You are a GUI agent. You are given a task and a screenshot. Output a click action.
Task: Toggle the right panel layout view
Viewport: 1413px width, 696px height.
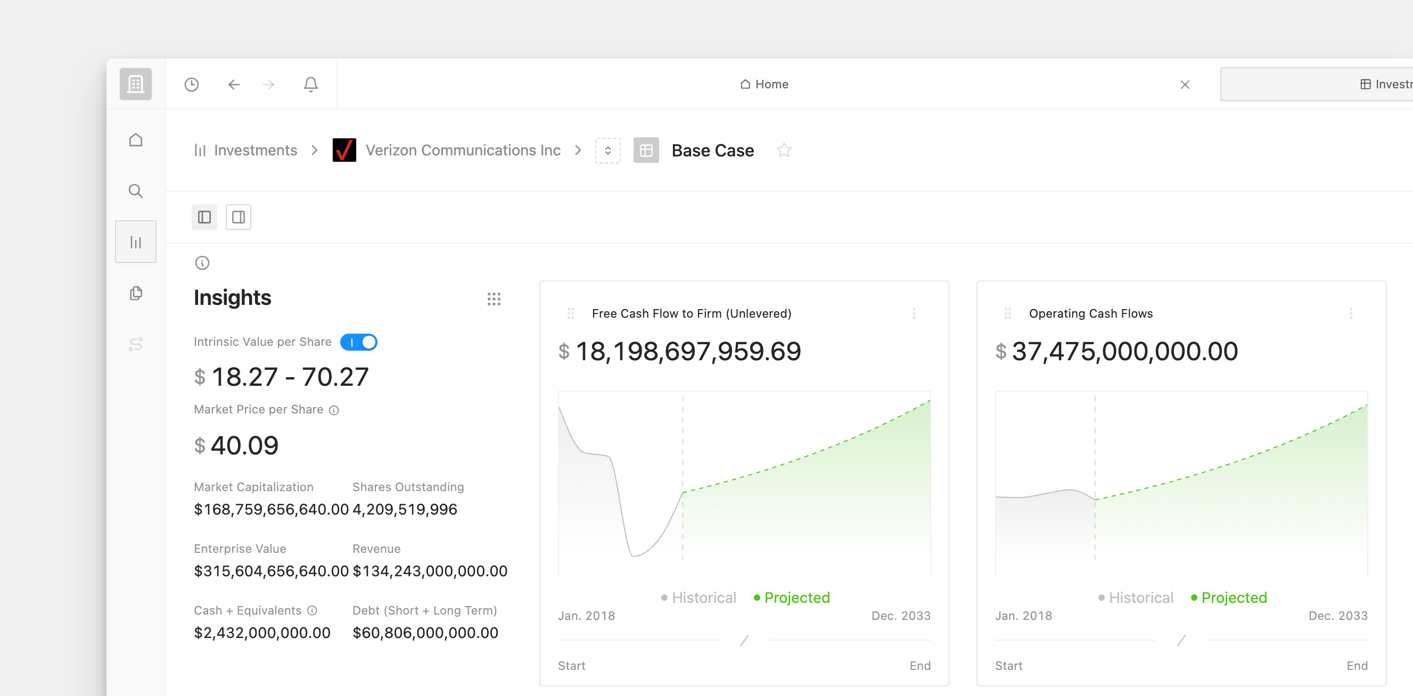(238, 217)
